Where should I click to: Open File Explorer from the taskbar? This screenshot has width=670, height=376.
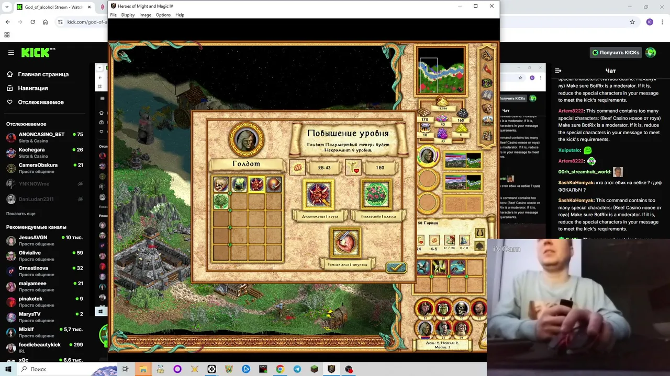pyautogui.click(x=143, y=369)
